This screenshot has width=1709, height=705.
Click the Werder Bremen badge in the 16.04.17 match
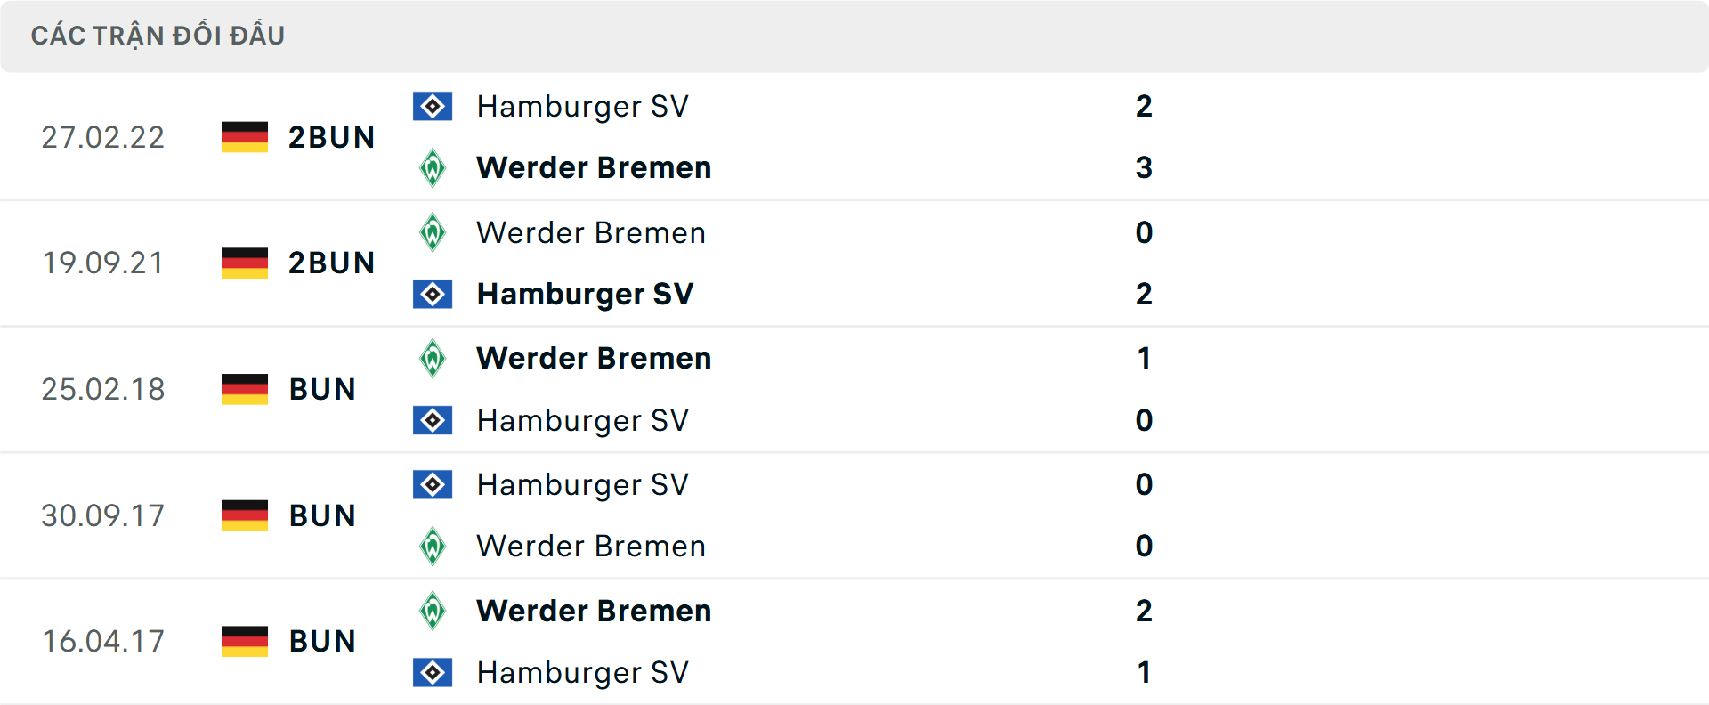(433, 611)
